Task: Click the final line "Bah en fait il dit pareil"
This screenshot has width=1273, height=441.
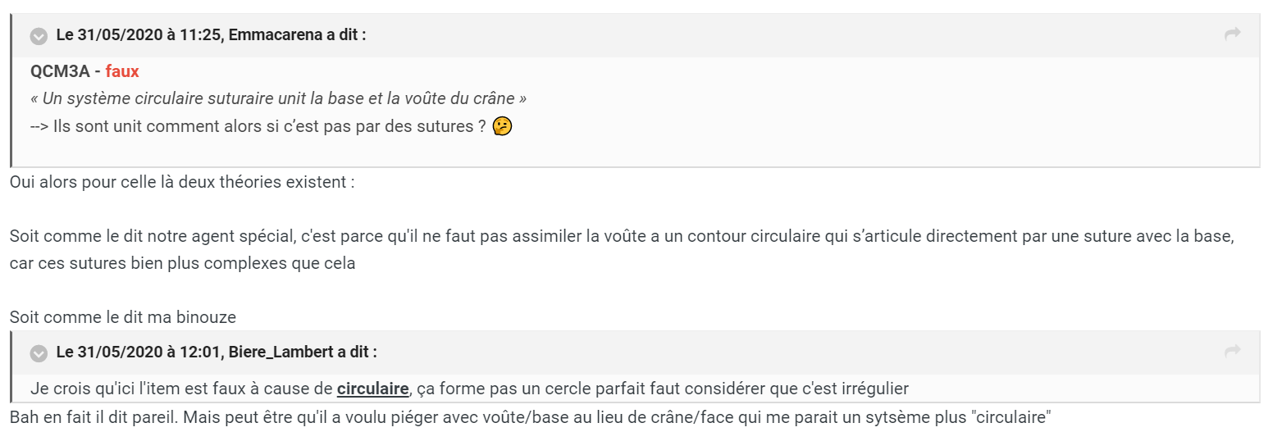Action: [x=530, y=416]
